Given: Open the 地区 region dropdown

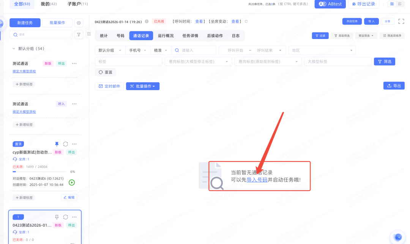Looking at the screenshot, I should tap(322, 50).
